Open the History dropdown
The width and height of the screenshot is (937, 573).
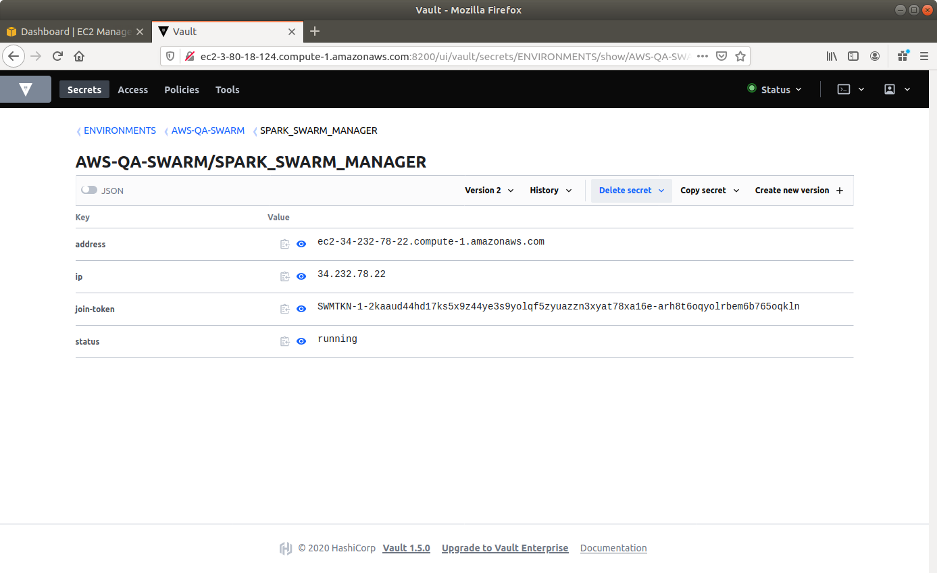coord(551,191)
